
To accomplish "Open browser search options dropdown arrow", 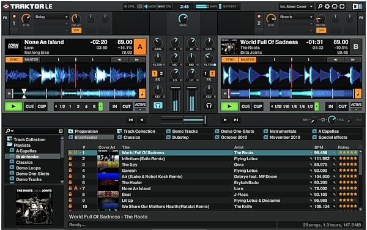I will 12,131.
